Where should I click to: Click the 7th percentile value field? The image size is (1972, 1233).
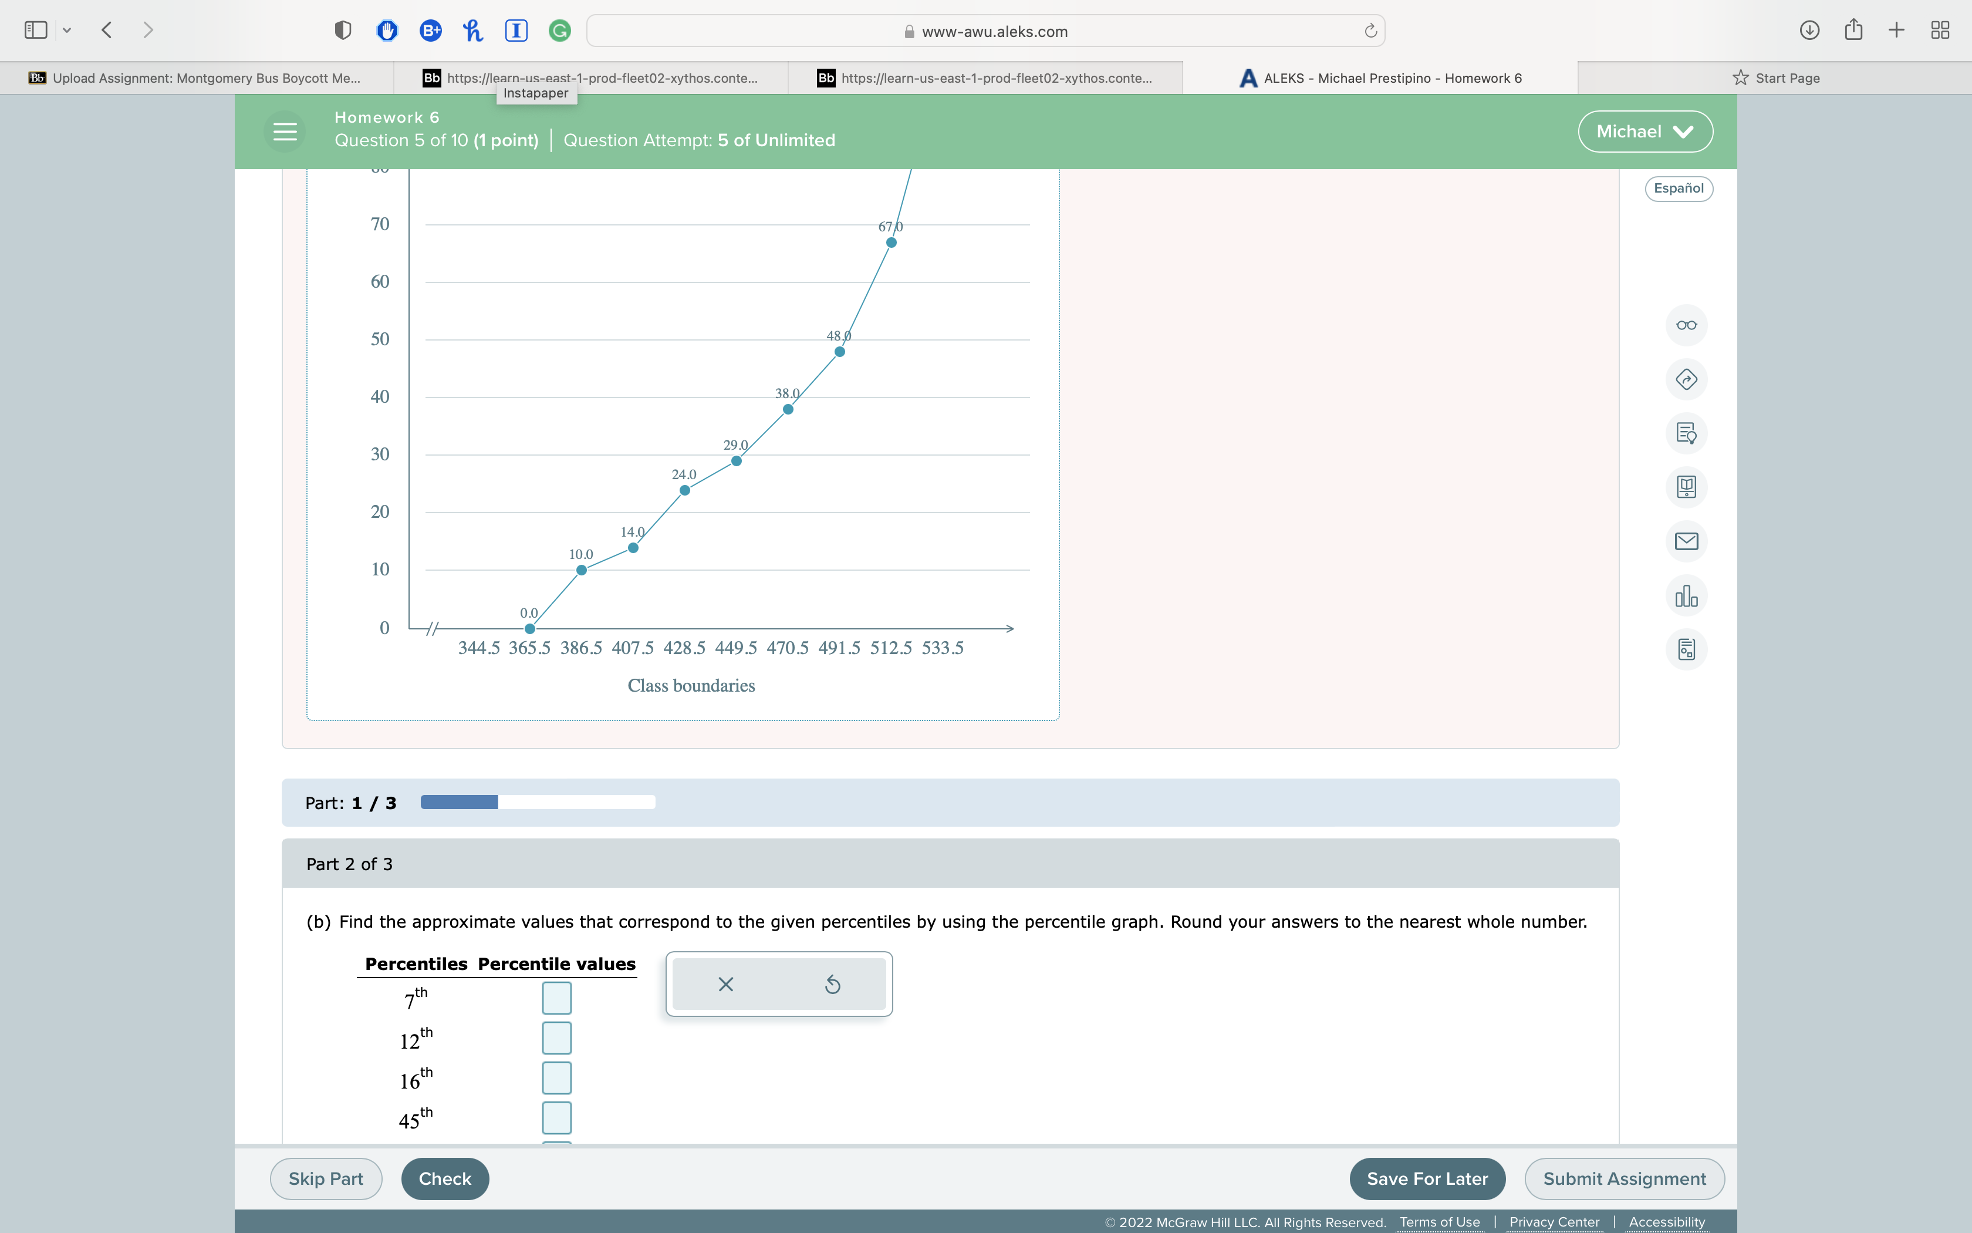(x=556, y=998)
